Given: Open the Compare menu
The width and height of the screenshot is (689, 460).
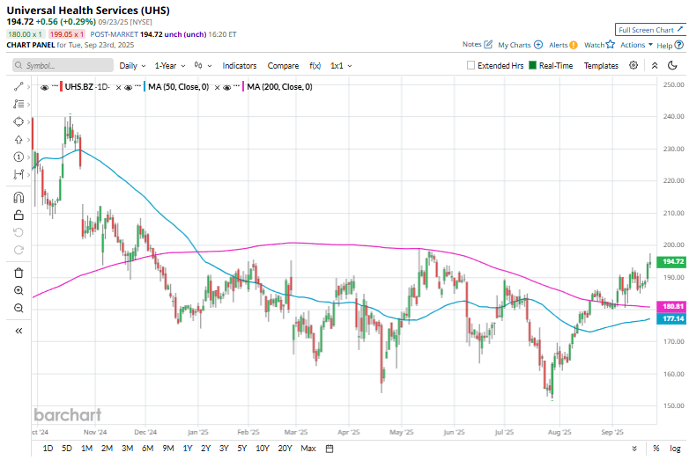Looking at the screenshot, I should (x=283, y=65).
